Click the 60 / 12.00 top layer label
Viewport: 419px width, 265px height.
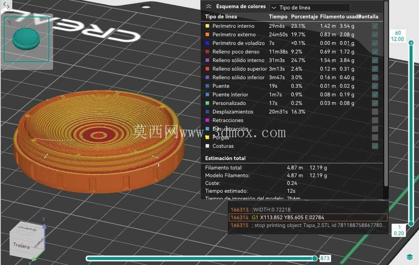click(x=397, y=36)
